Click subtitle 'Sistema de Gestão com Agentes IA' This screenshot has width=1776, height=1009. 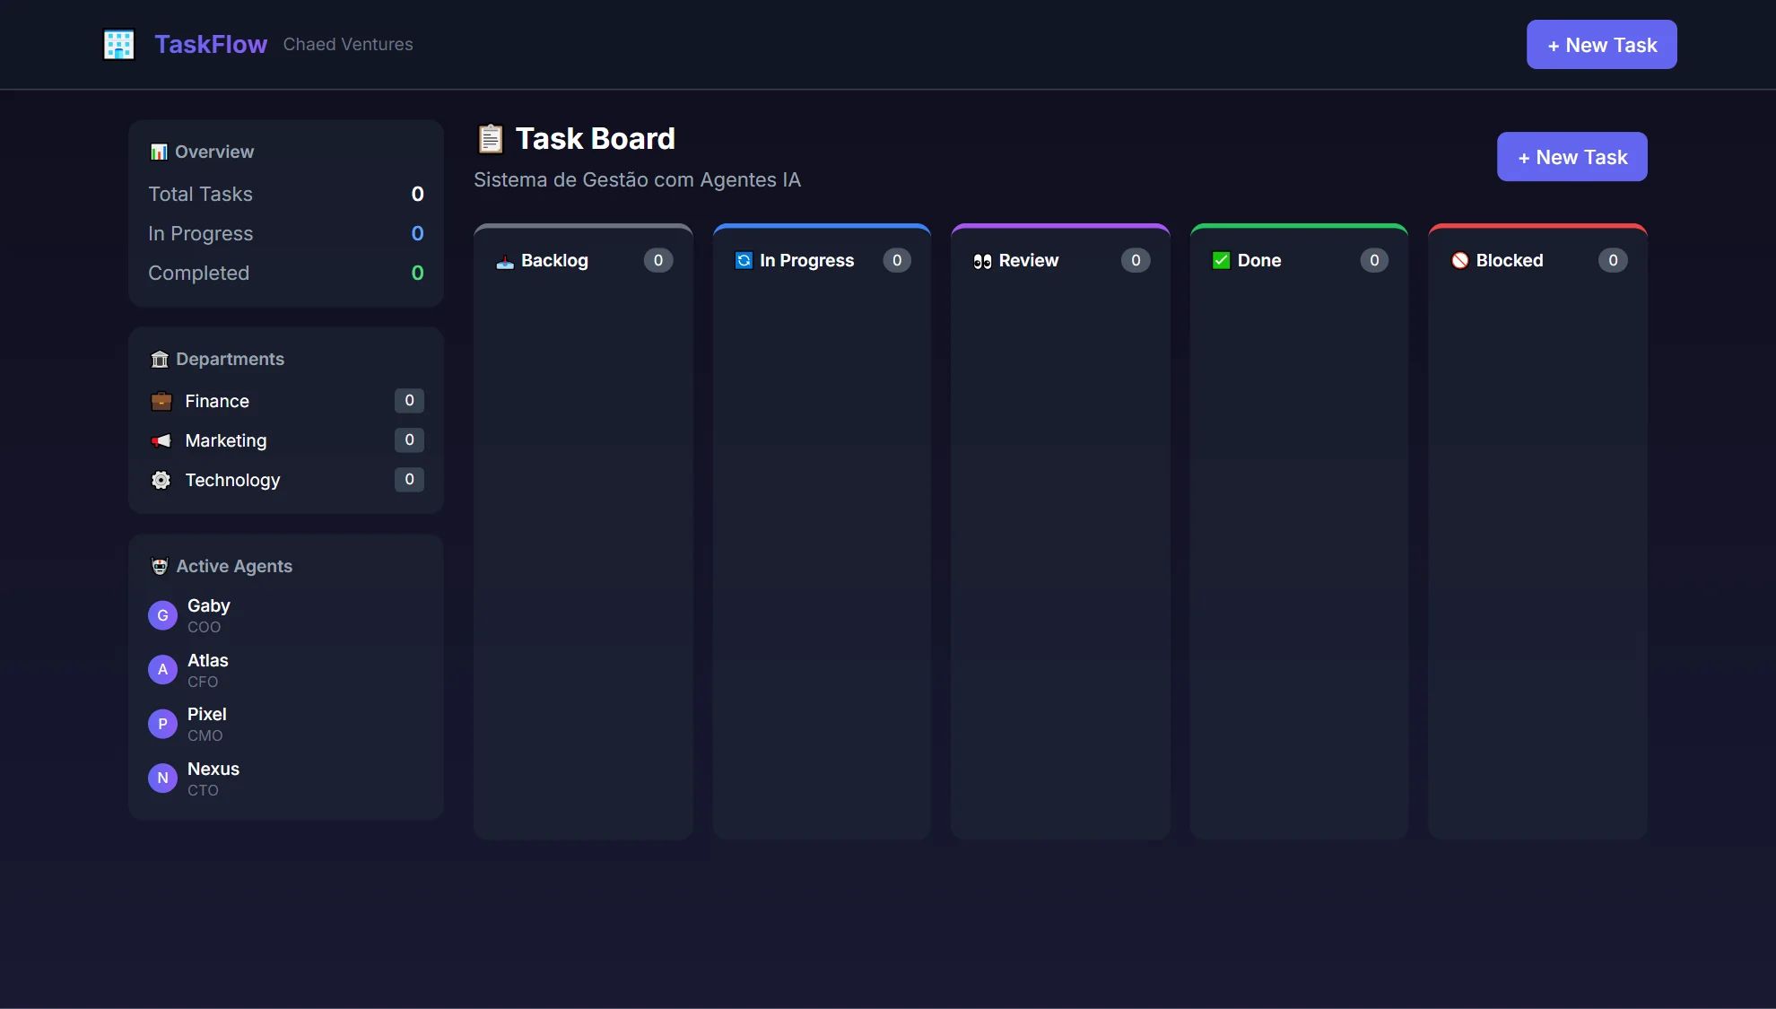637,180
